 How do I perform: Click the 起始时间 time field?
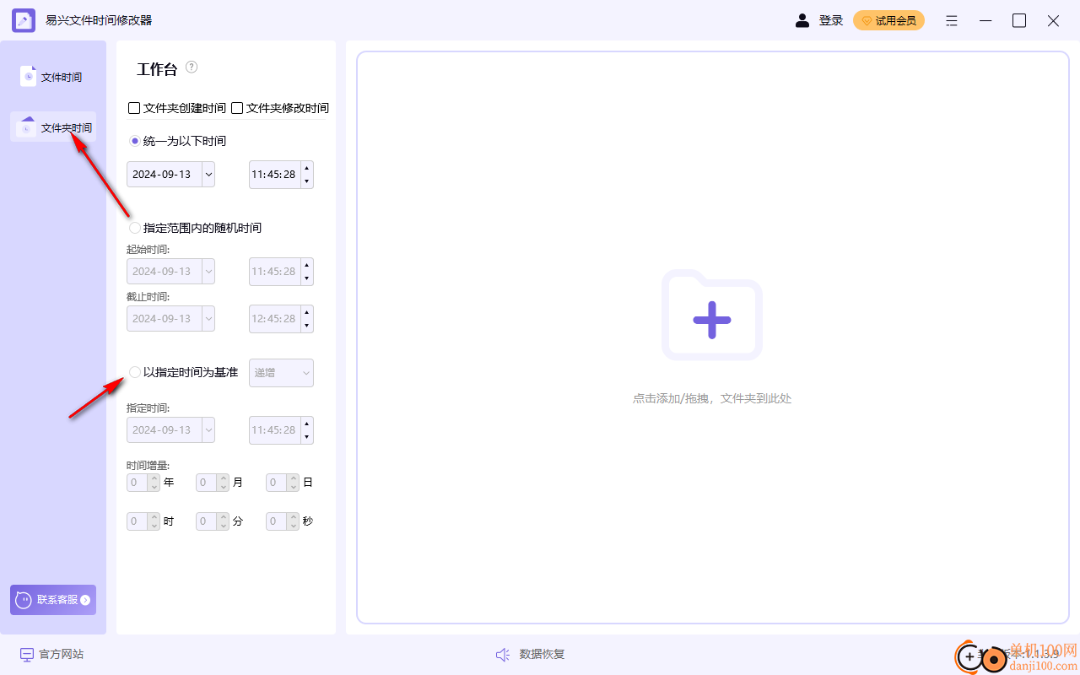(274, 272)
